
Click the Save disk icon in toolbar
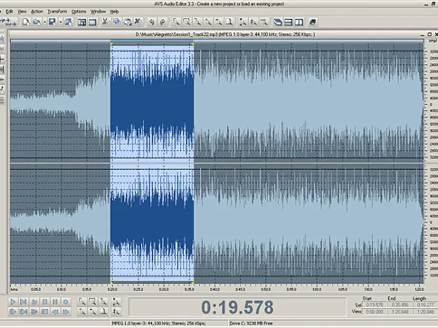click(x=52, y=22)
